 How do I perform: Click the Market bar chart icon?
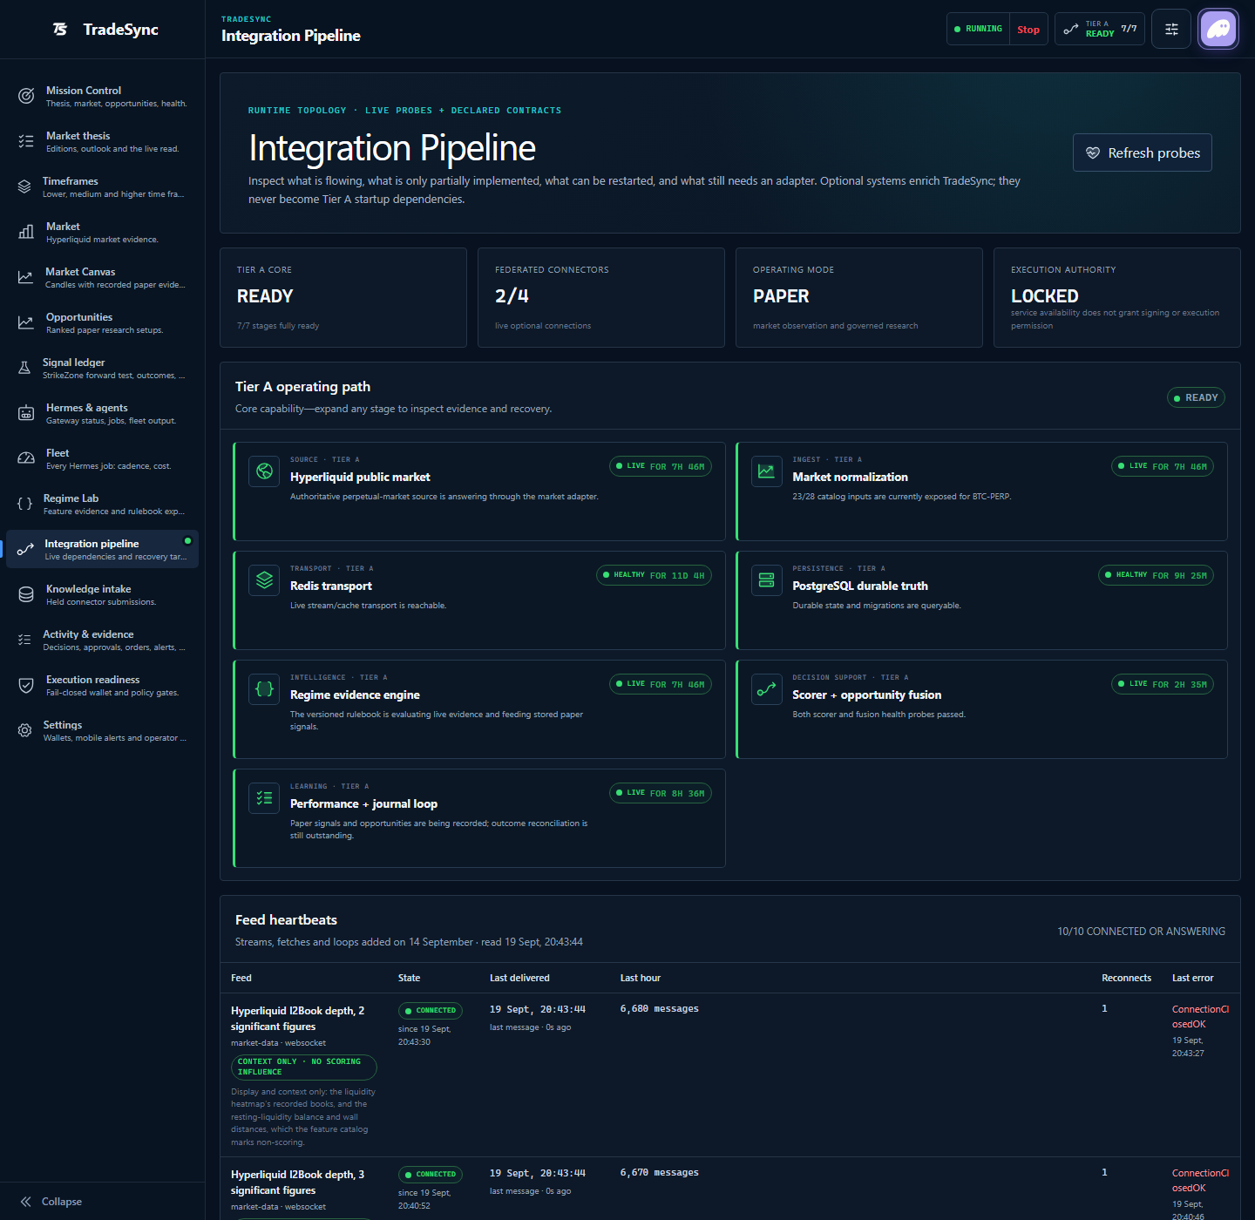tap(26, 232)
